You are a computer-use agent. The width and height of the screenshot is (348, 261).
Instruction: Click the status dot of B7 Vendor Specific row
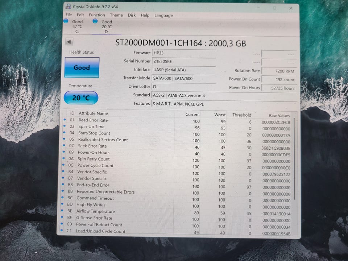coord(63,178)
